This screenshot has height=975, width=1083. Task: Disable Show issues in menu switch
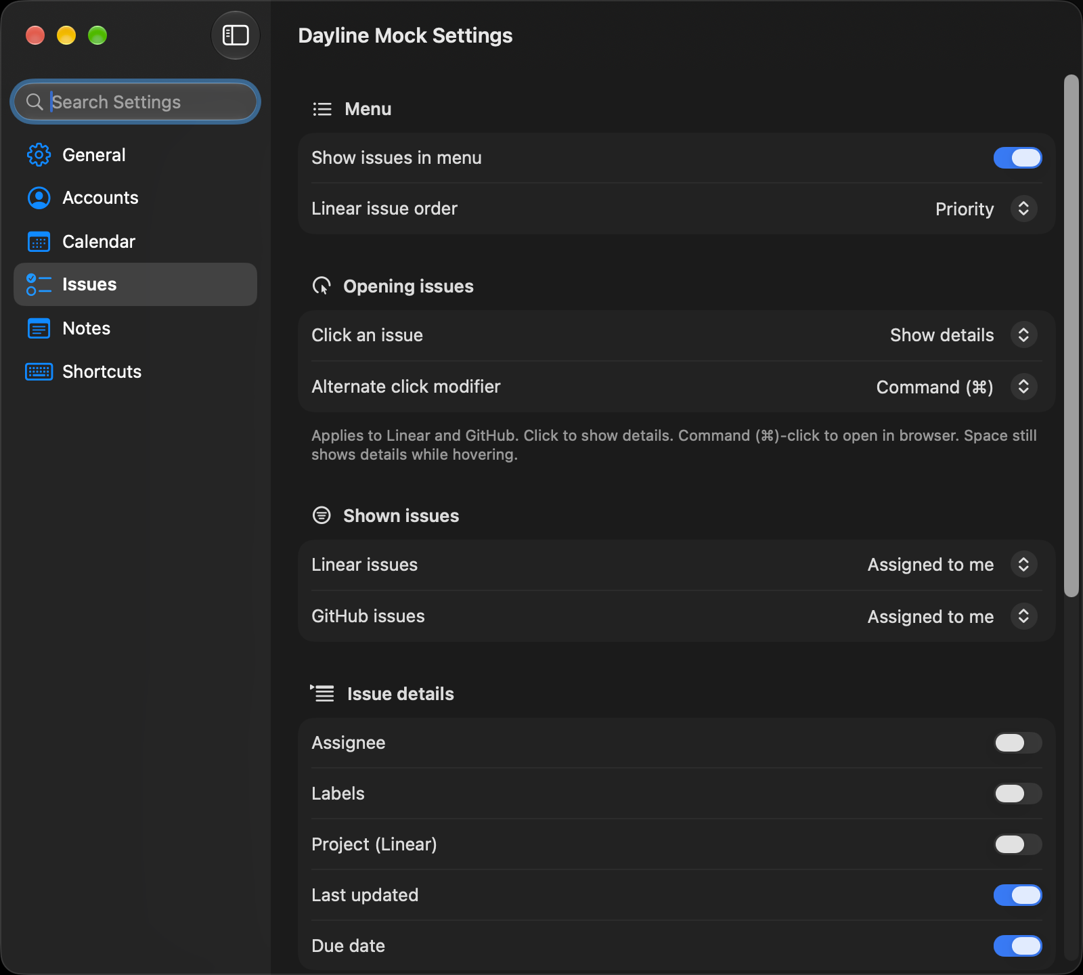pos(1017,158)
